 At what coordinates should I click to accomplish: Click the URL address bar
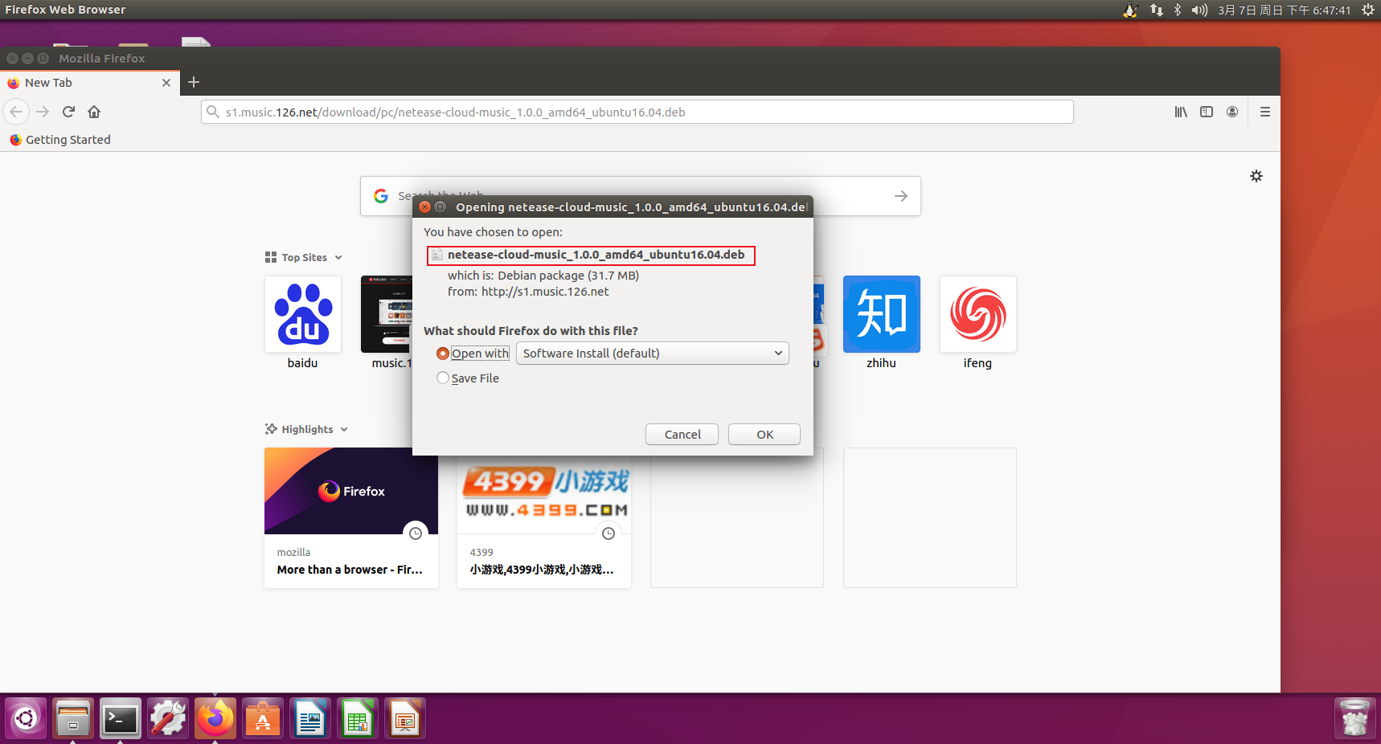[637, 112]
